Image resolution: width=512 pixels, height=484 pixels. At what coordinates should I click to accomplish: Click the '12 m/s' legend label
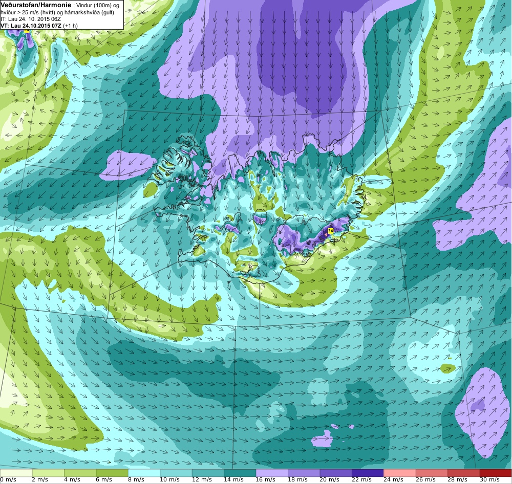click(202, 480)
